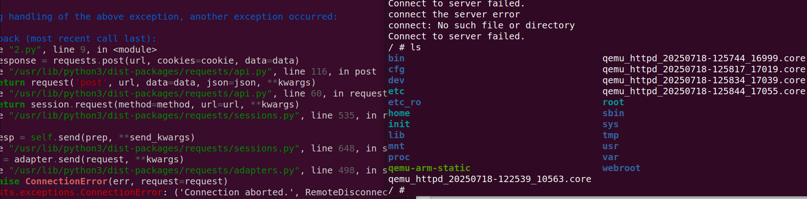The image size is (807, 199).
Task: Click the 'webroot' directory name
Action: (x=621, y=168)
